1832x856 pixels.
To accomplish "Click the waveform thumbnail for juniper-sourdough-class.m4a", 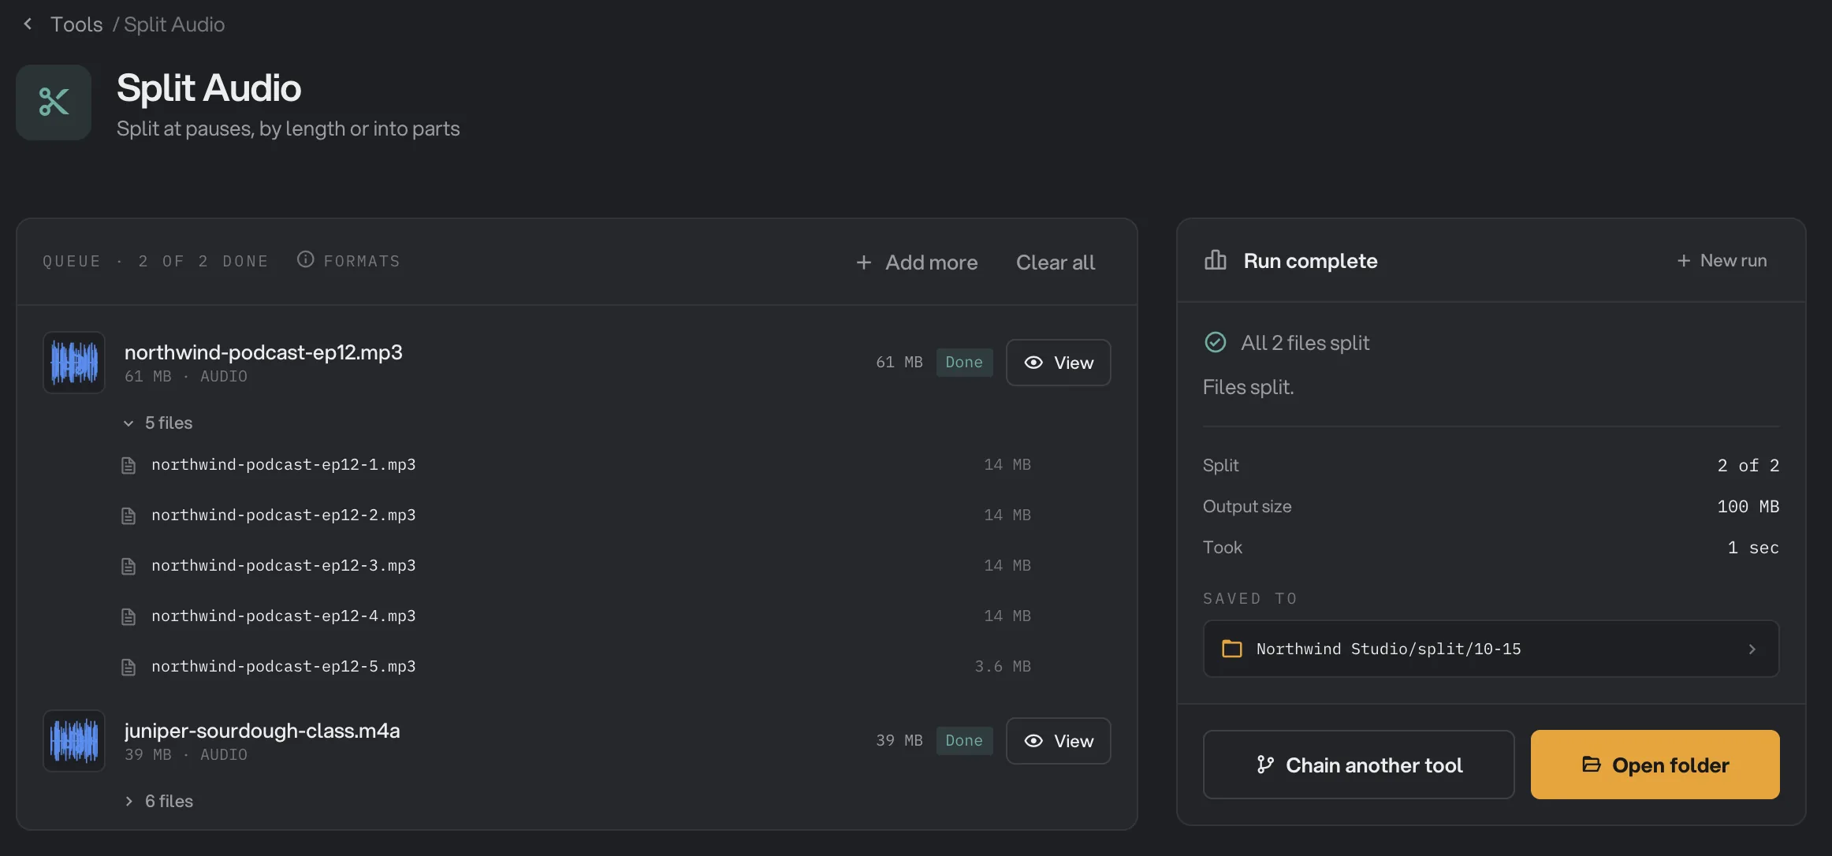I will tap(74, 741).
